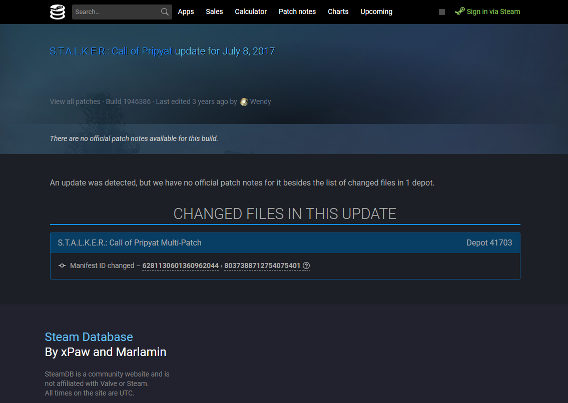Viewport: 568px width, 403px height.
Task: Click the SteamDB logo icon
Action: 57,12
